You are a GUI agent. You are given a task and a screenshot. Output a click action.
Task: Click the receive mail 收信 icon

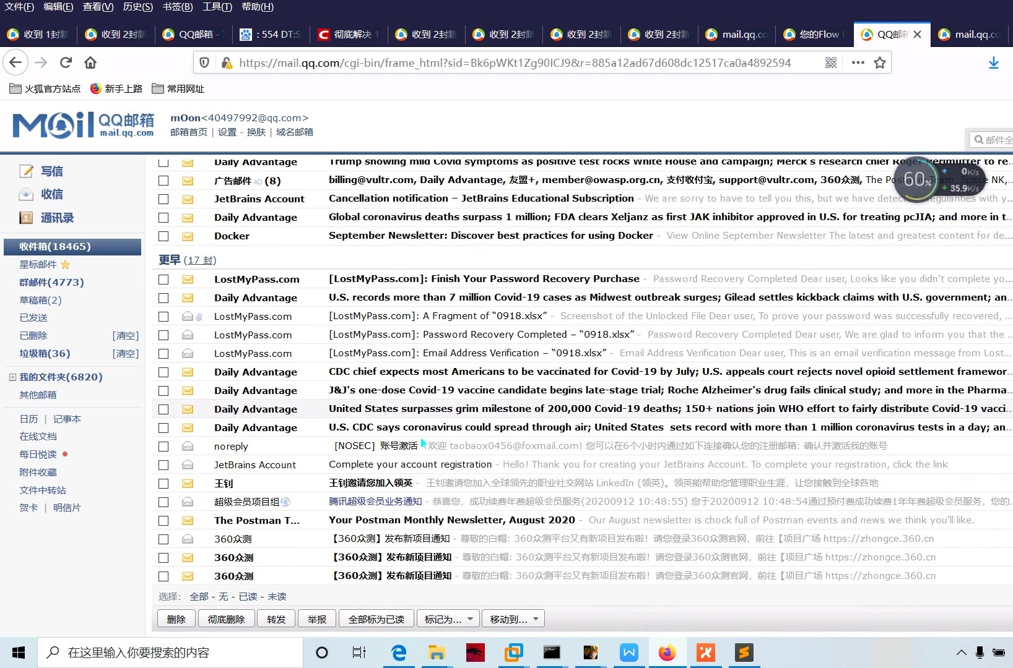tap(26, 194)
